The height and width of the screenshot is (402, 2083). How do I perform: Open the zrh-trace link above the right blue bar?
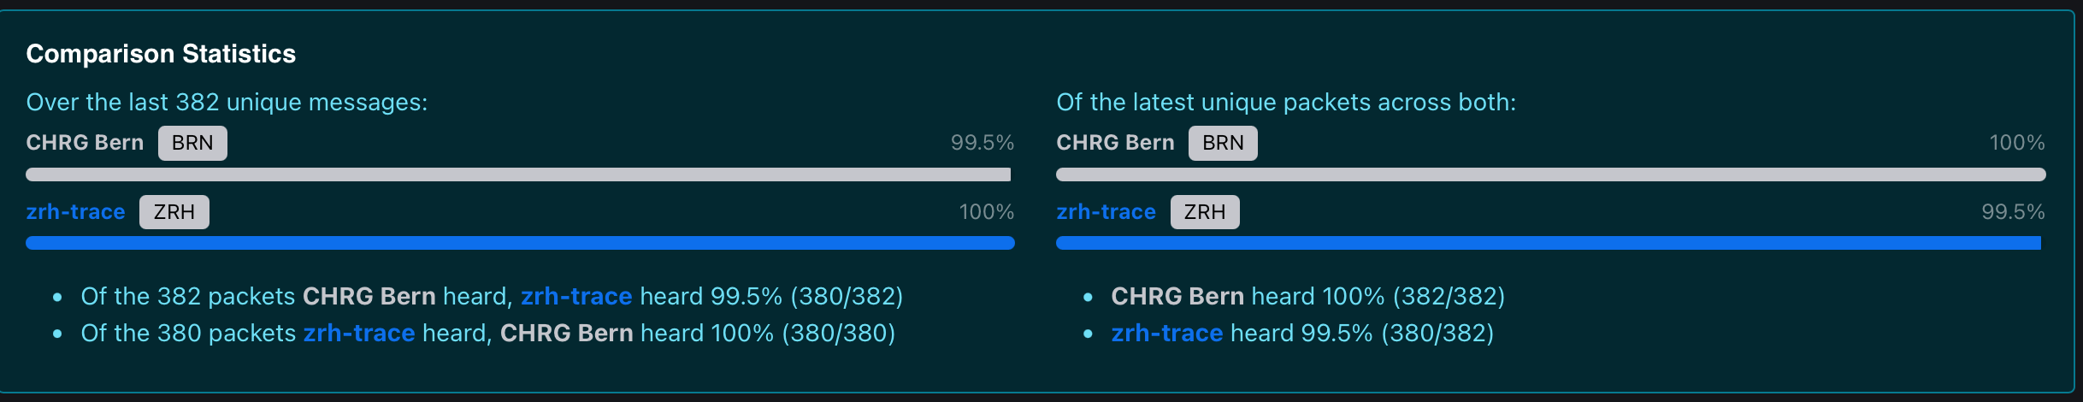[1106, 212]
